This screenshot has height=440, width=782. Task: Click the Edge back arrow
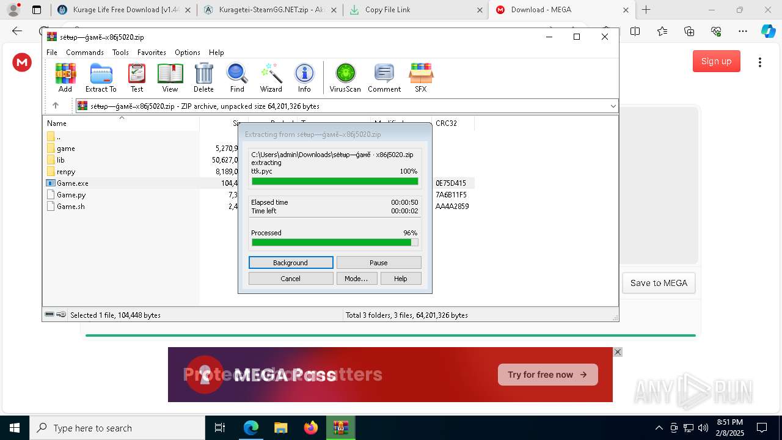[17, 31]
